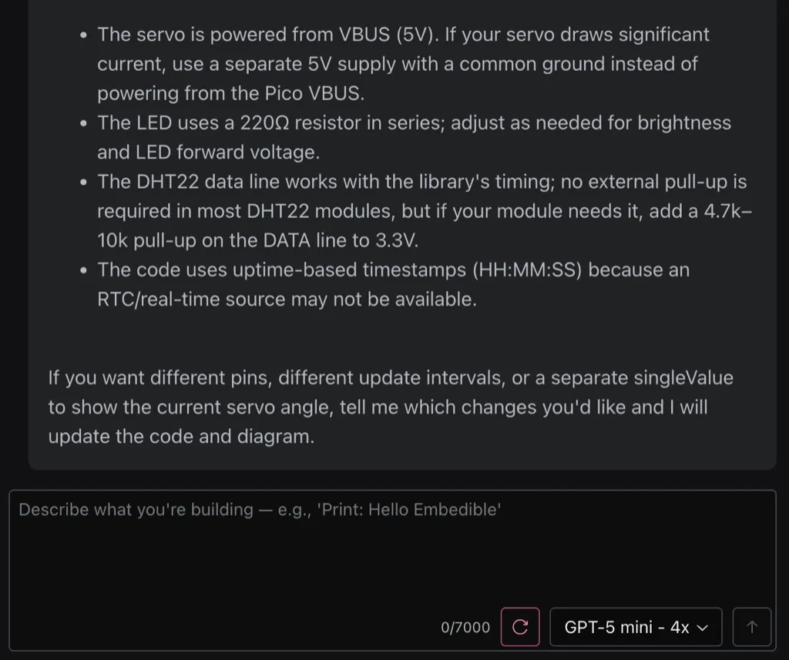Image resolution: width=789 pixels, height=660 pixels.
Task: Click the bullet dot before 'The LED'
Action: click(83, 124)
